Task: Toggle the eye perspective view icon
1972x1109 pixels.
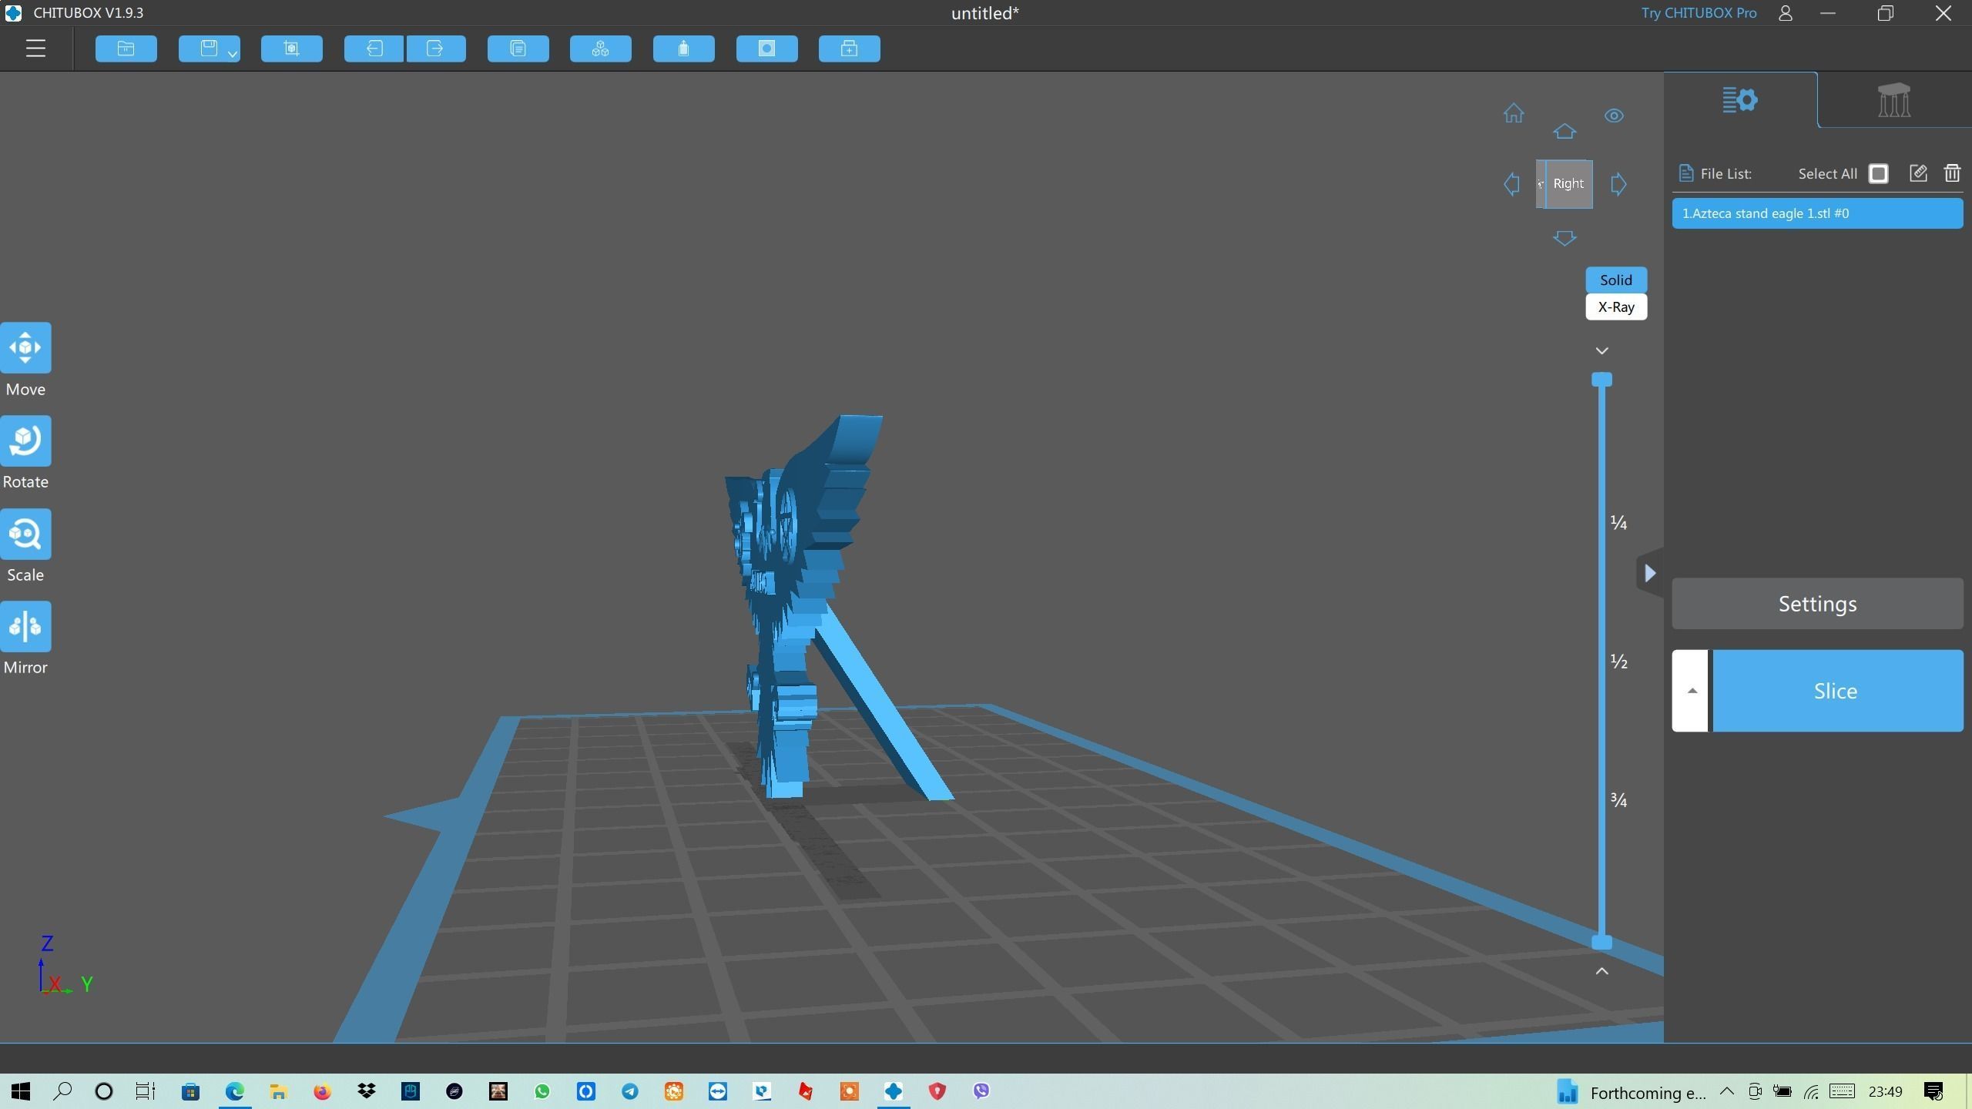Action: 1614,116
